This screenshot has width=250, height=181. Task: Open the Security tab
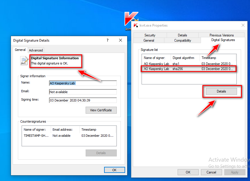tap(150, 35)
